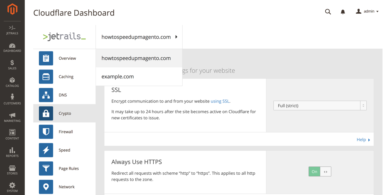
Task: Click the Page Rules funnel icon
Action: coord(46,168)
